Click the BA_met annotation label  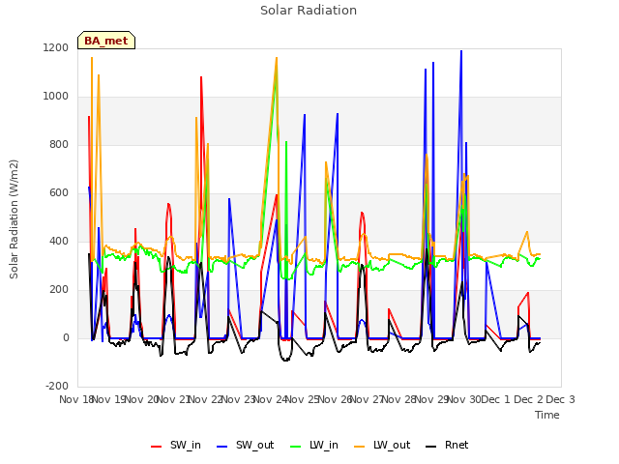(106, 41)
